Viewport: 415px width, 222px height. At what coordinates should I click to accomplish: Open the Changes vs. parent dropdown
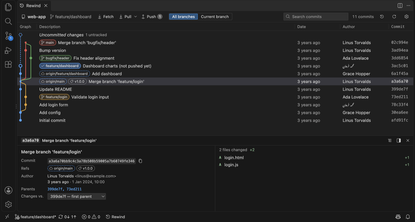click(x=77, y=197)
